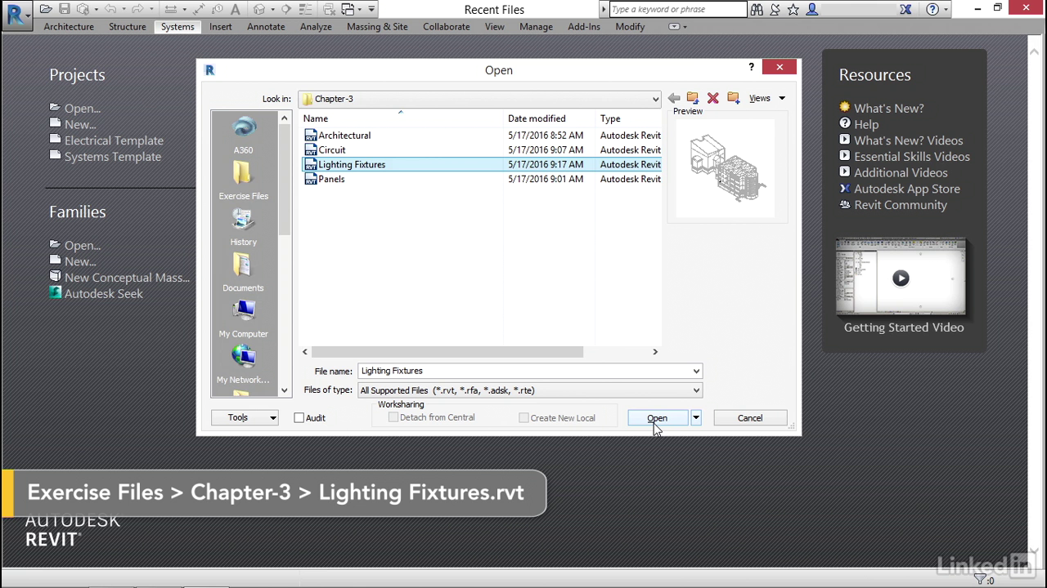Click Systems Template under Projects
Image resolution: width=1047 pixels, height=588 pixels.
click(113, 157)
